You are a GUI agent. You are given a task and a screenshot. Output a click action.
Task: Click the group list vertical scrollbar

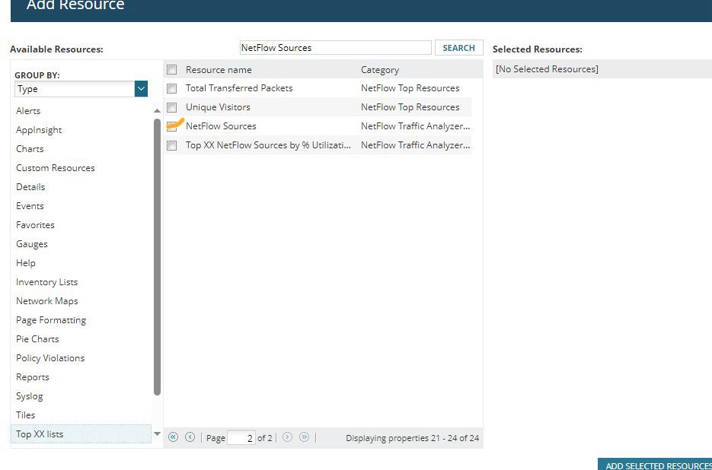point(157,257)
